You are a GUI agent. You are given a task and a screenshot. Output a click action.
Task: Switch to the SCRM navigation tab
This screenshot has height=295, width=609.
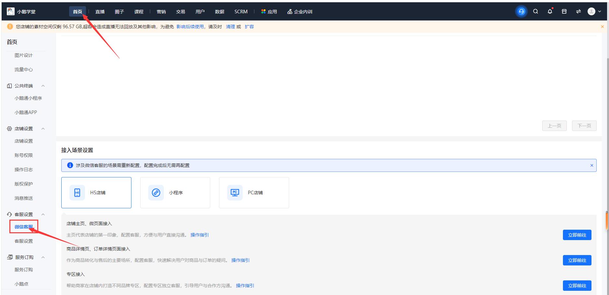pyautogui.click(x=241, y=12)
